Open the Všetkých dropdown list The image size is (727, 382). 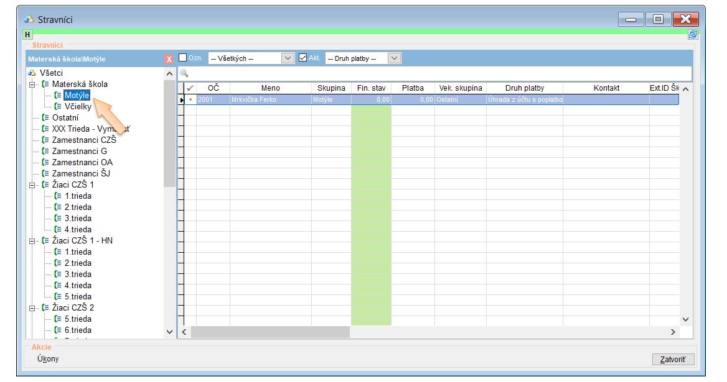pos(288,58)
